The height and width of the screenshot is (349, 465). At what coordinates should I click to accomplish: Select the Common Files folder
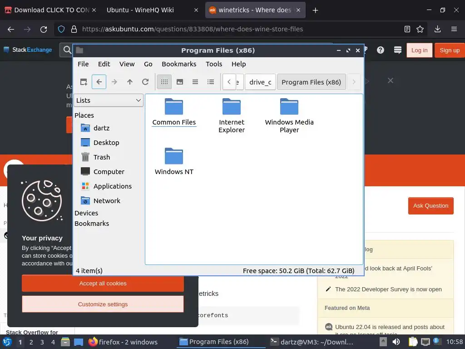coord(174,112)
